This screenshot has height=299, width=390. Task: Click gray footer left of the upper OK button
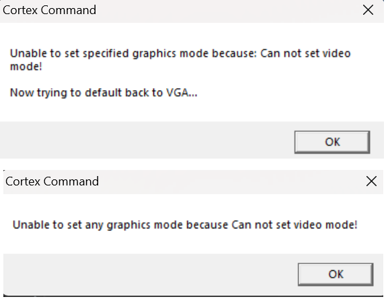click(x=147, y=140)
